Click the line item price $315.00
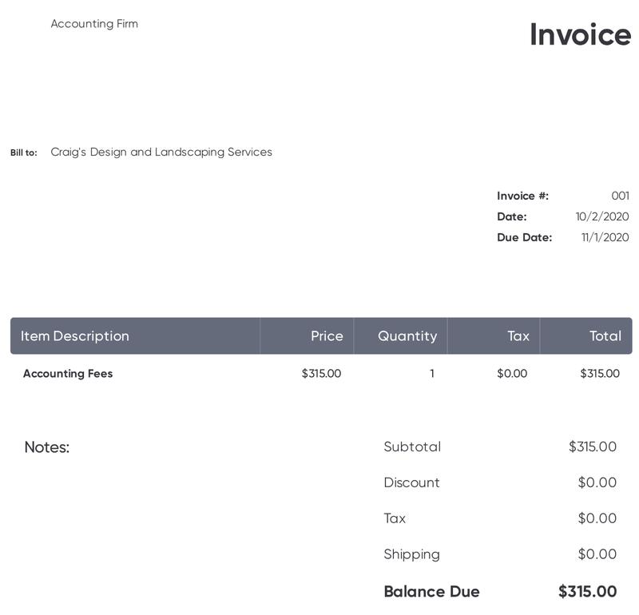Screen dimensions: 639x615 pos(322,374)
